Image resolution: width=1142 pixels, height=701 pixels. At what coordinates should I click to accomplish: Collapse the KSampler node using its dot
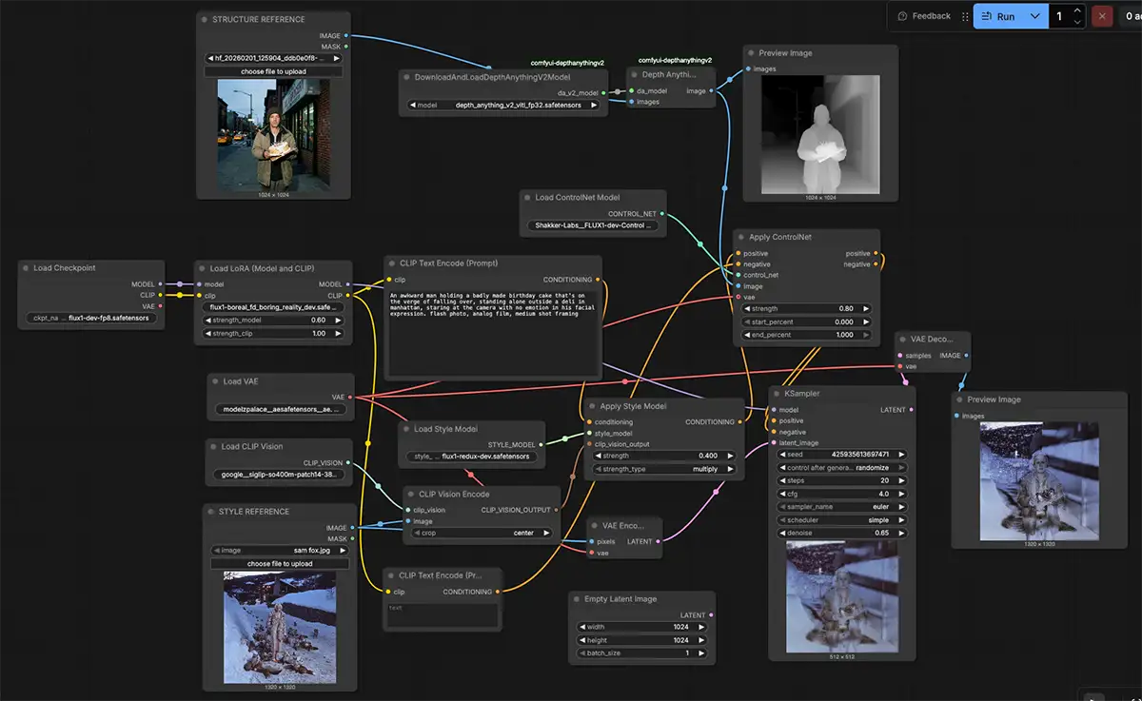point(778,393)
